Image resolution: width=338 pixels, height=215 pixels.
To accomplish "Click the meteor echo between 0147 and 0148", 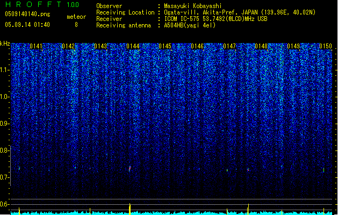I will pyautogui.click(x=248, y=170).
